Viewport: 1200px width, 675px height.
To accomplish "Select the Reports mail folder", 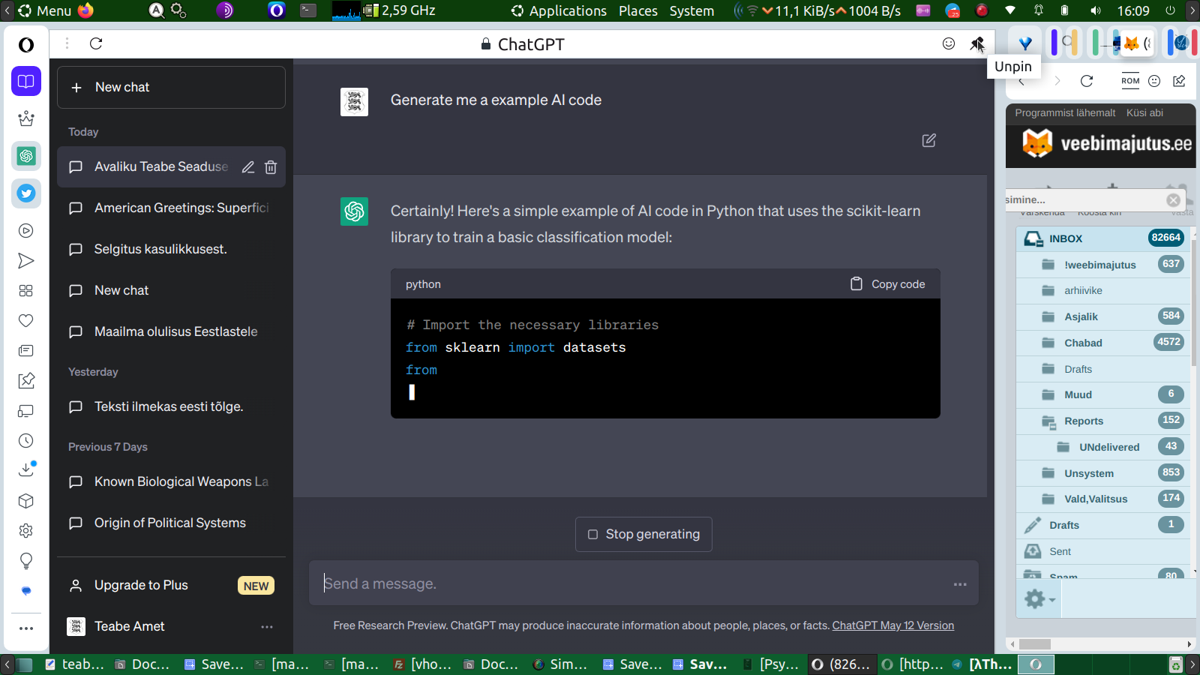I will click(x=1103, y=421).
